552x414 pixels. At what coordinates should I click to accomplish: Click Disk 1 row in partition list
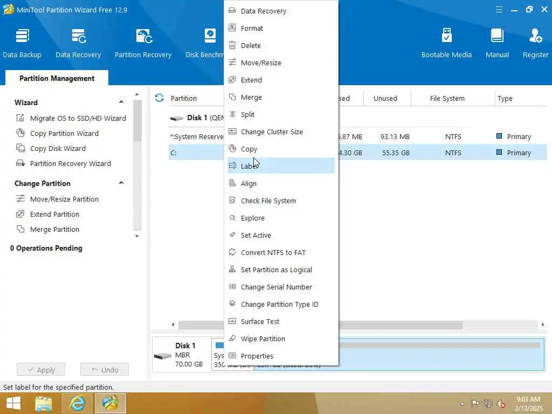[x=196, y=118]
